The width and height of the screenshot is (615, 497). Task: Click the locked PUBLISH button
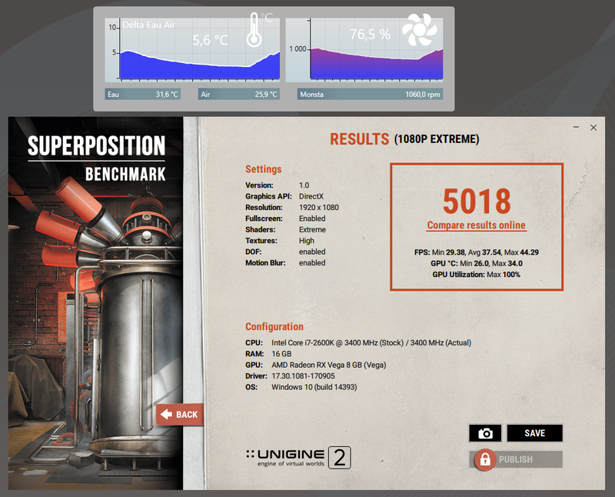coord(516,459)
